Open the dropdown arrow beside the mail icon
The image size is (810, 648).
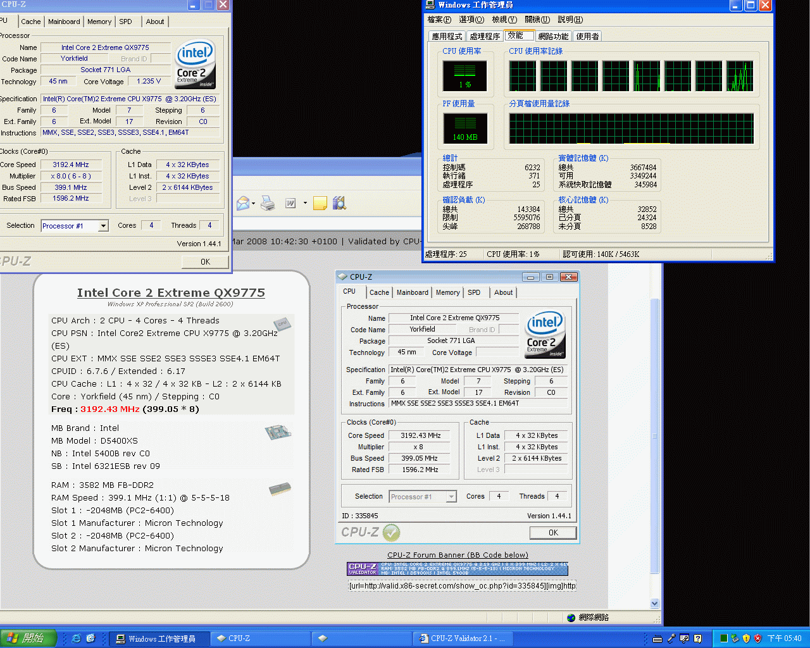(254, 204)
